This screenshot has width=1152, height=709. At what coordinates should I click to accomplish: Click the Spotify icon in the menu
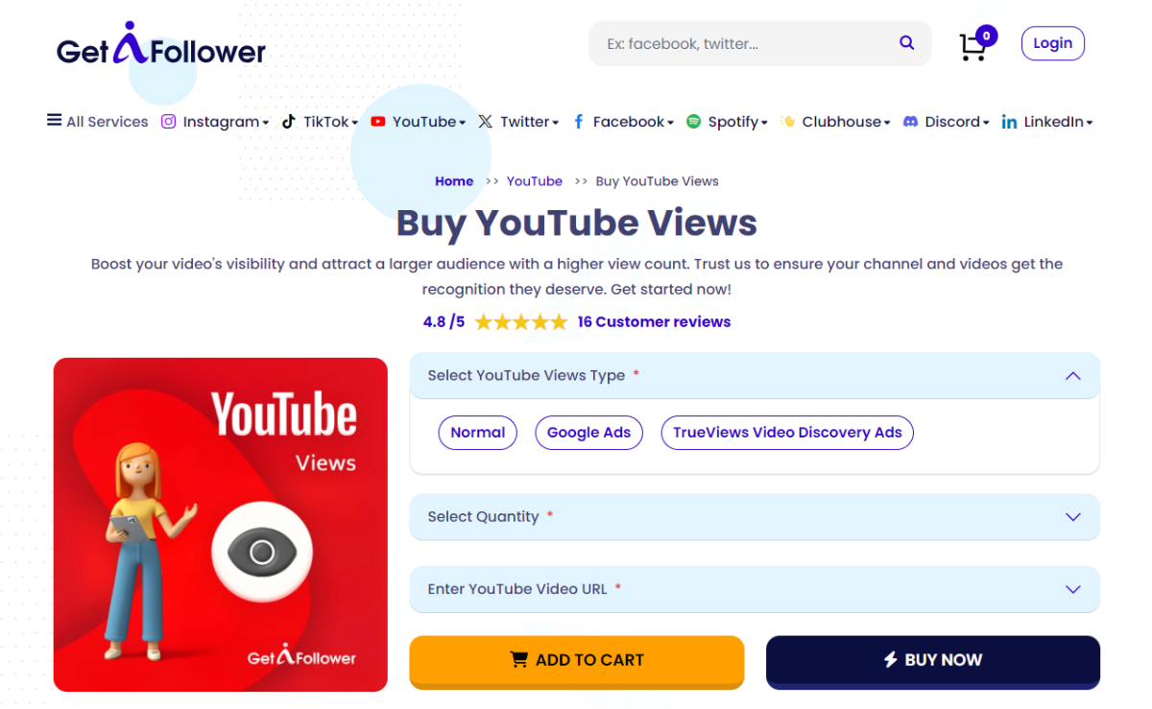(x=694, y=121)
